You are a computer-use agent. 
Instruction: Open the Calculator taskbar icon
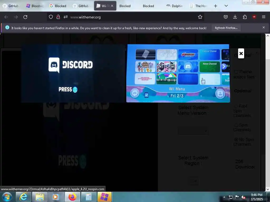click(x=89, y=197)
